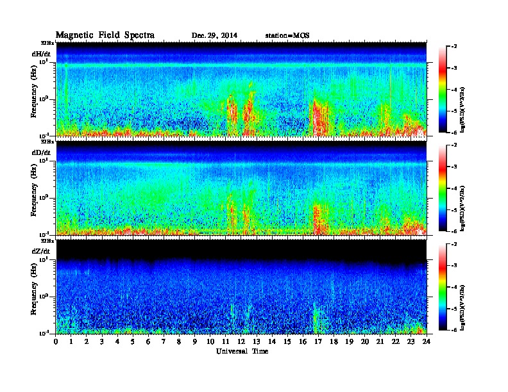The height and width of the screenshot is (392, 508).
Task: Click hour '15' on the time axis
Action: tap(287, 342)
